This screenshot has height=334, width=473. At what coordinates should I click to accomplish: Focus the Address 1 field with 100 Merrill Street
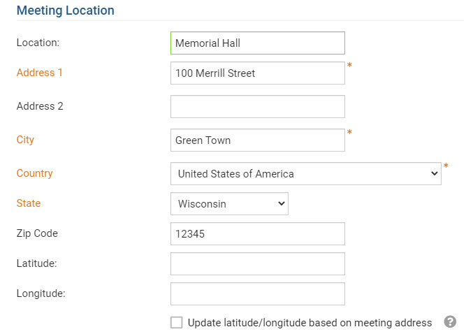point(257,73)
